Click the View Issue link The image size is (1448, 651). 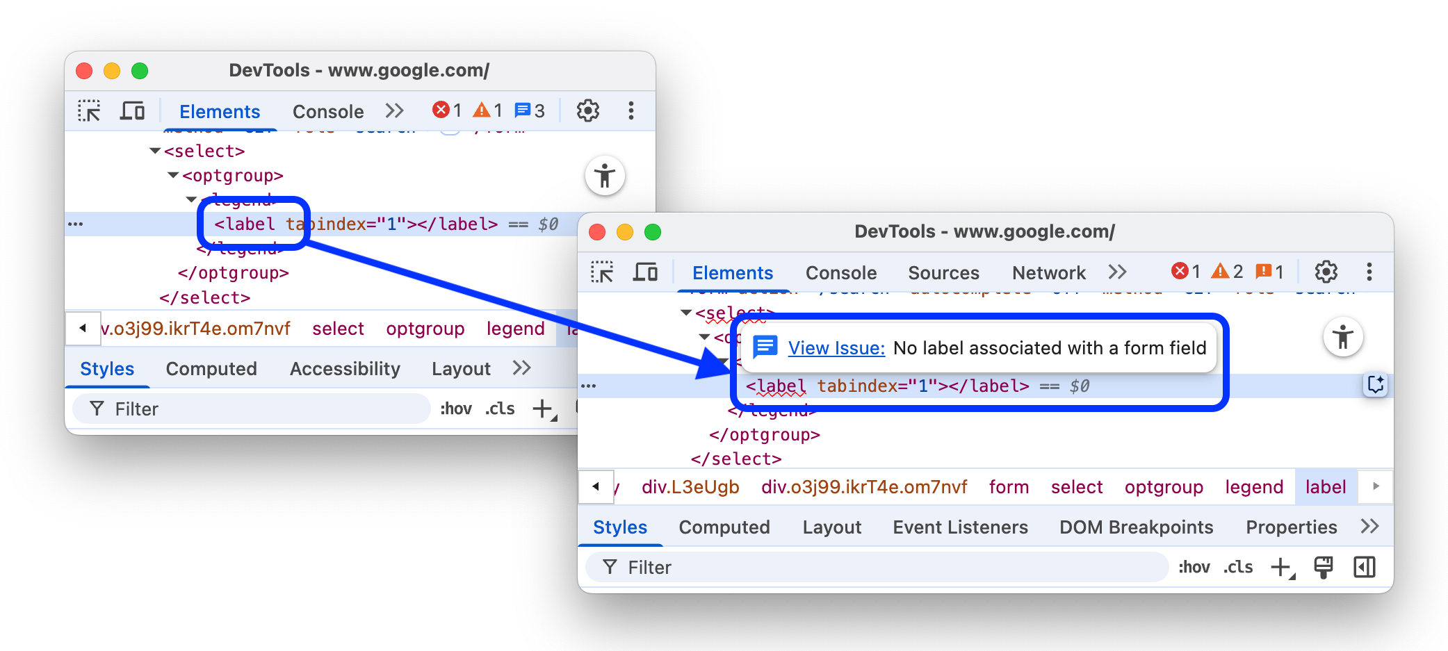point(837,347)
